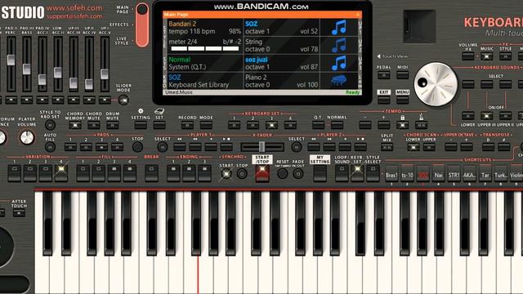Select Variation 4 button
Image resolution: width=523 pixels, height=294 pixels.
(x=61, y=172)
